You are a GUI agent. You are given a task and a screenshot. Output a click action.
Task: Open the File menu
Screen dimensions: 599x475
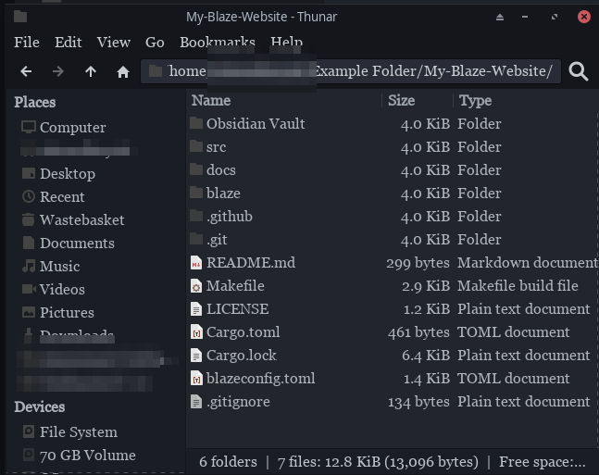27,42
